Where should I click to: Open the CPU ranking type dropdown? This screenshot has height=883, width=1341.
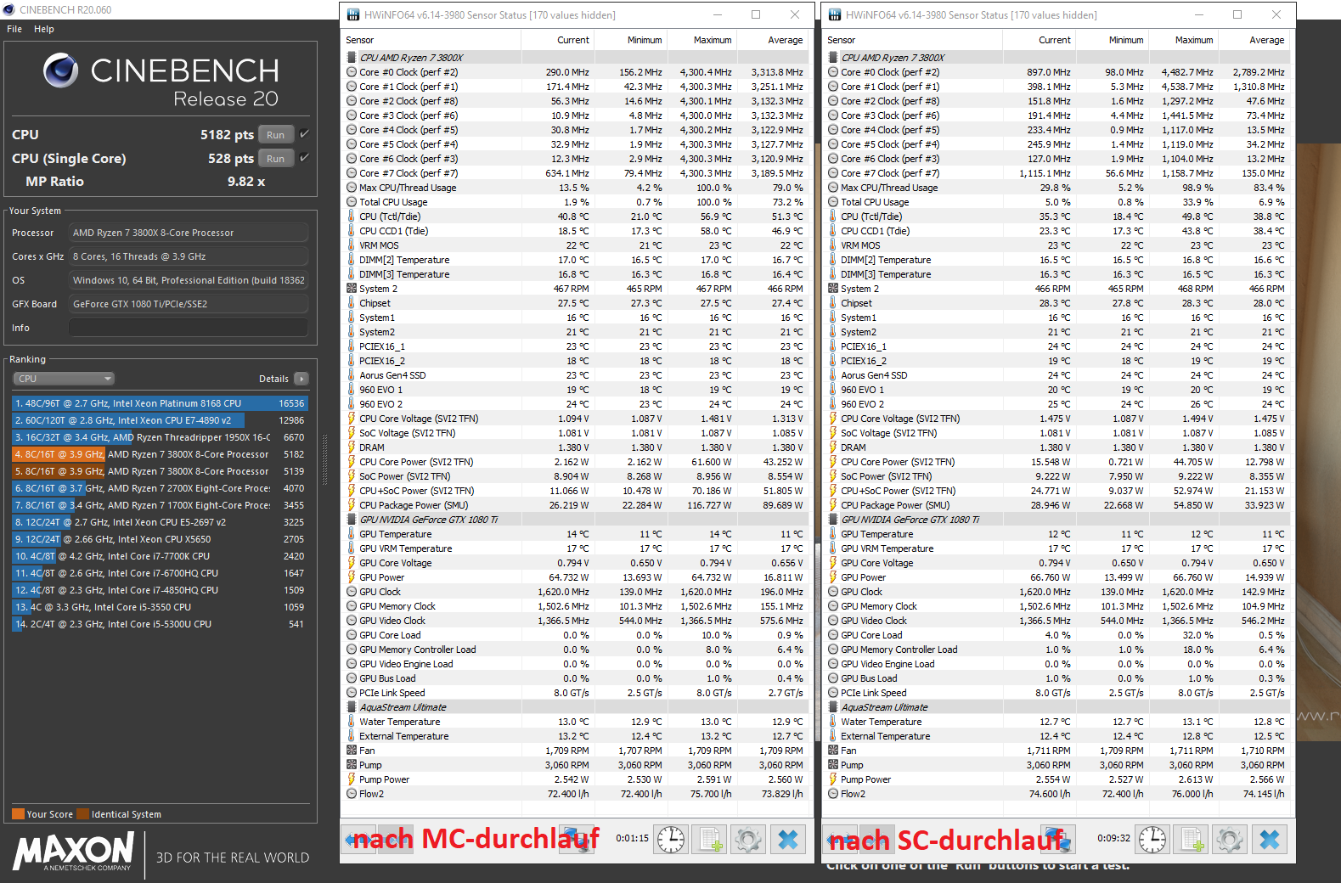tap(64, 379)
